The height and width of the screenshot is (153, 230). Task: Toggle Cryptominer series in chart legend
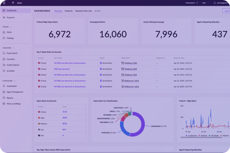(192, 135)
